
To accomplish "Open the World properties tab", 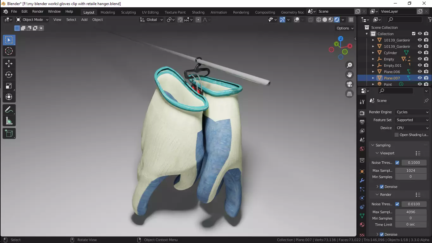I will pos(362,149).
